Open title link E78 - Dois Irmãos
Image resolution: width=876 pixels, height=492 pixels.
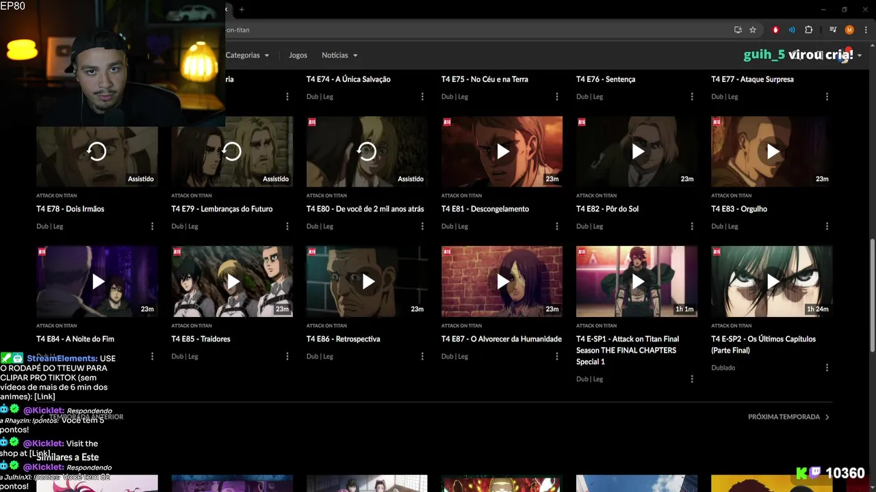tap(70, 209)
